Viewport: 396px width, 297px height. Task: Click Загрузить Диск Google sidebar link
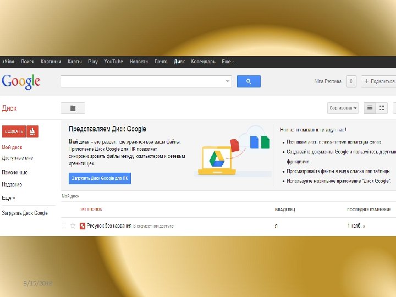click(x=25, y=213)
